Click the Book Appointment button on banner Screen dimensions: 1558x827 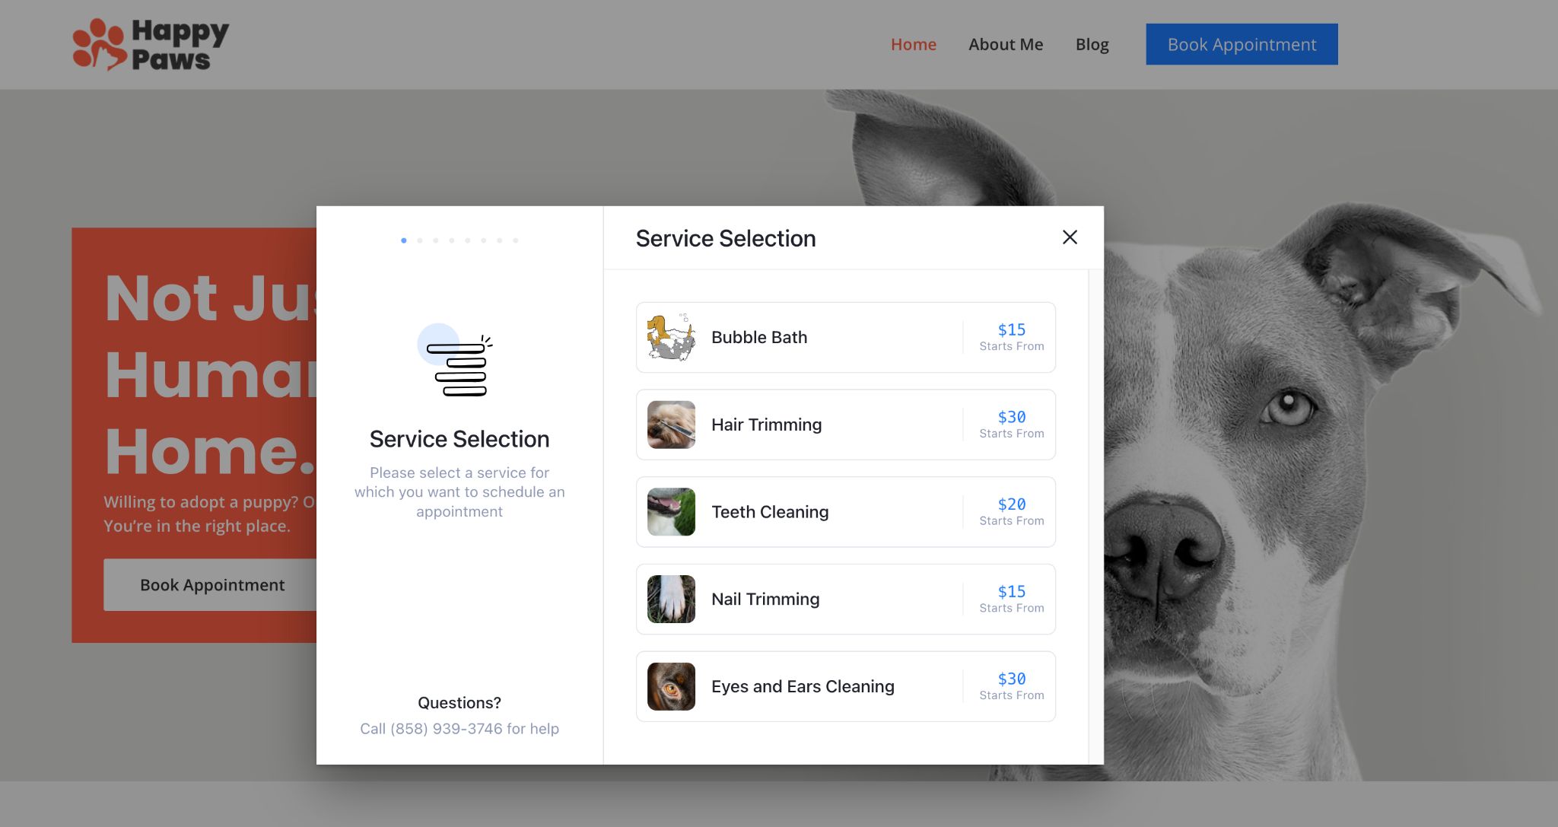coord(212,584)
